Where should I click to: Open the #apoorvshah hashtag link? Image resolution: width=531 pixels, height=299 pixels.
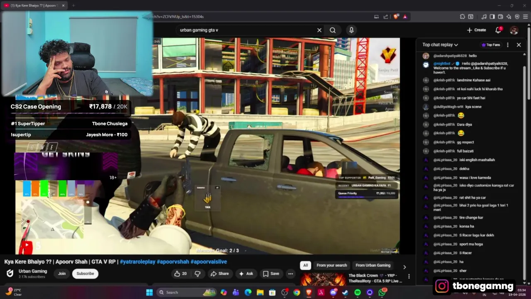click(x=173, y=262)
